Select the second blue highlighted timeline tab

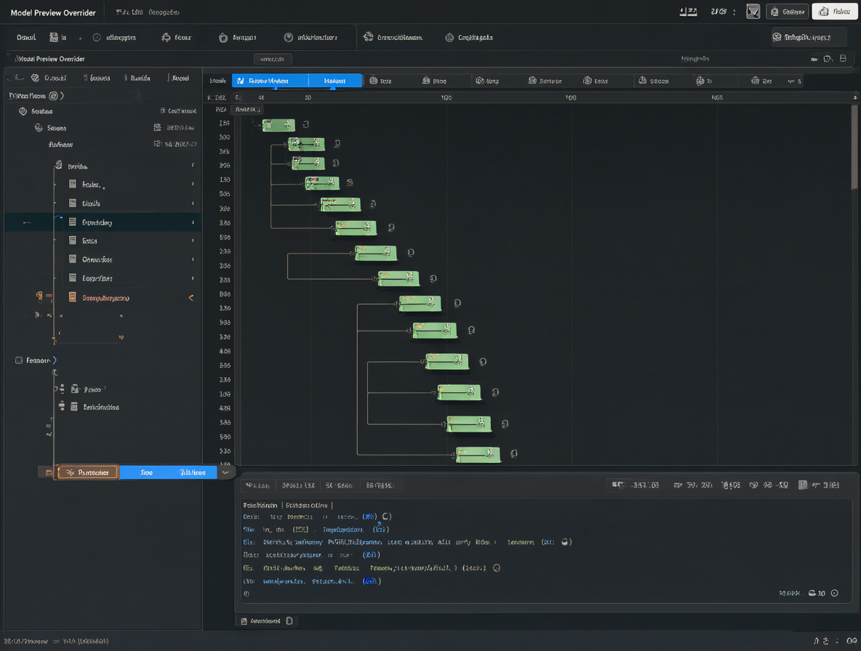(x=335, y=81)
